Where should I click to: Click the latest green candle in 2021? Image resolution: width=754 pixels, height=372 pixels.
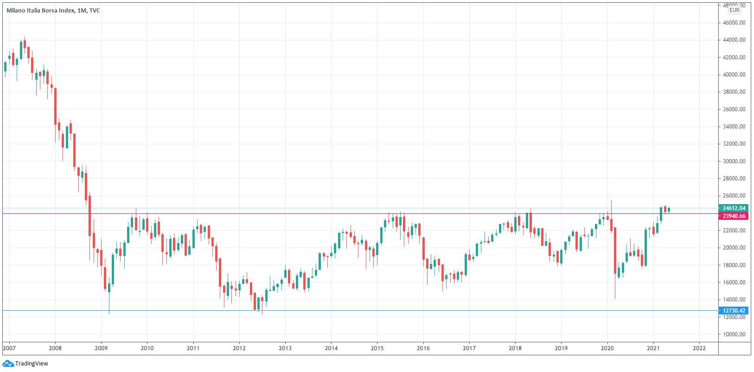[x=669, y=210]
